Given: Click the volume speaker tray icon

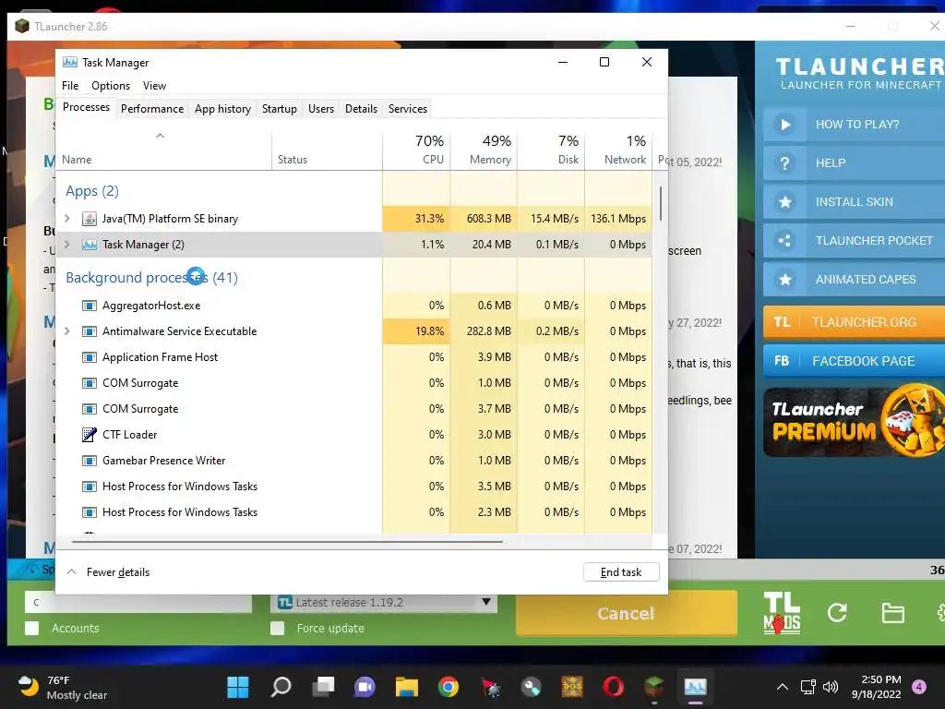Looking at the screenshot, I should click(x=831, y=687).
